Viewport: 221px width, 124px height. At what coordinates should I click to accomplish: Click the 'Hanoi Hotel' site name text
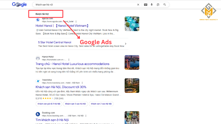pyautogui.click(x=48, y=57)
